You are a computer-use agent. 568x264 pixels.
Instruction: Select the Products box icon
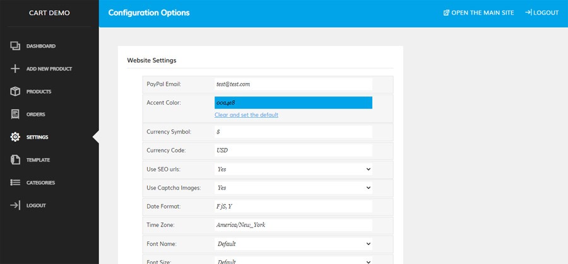coord(15,91)
